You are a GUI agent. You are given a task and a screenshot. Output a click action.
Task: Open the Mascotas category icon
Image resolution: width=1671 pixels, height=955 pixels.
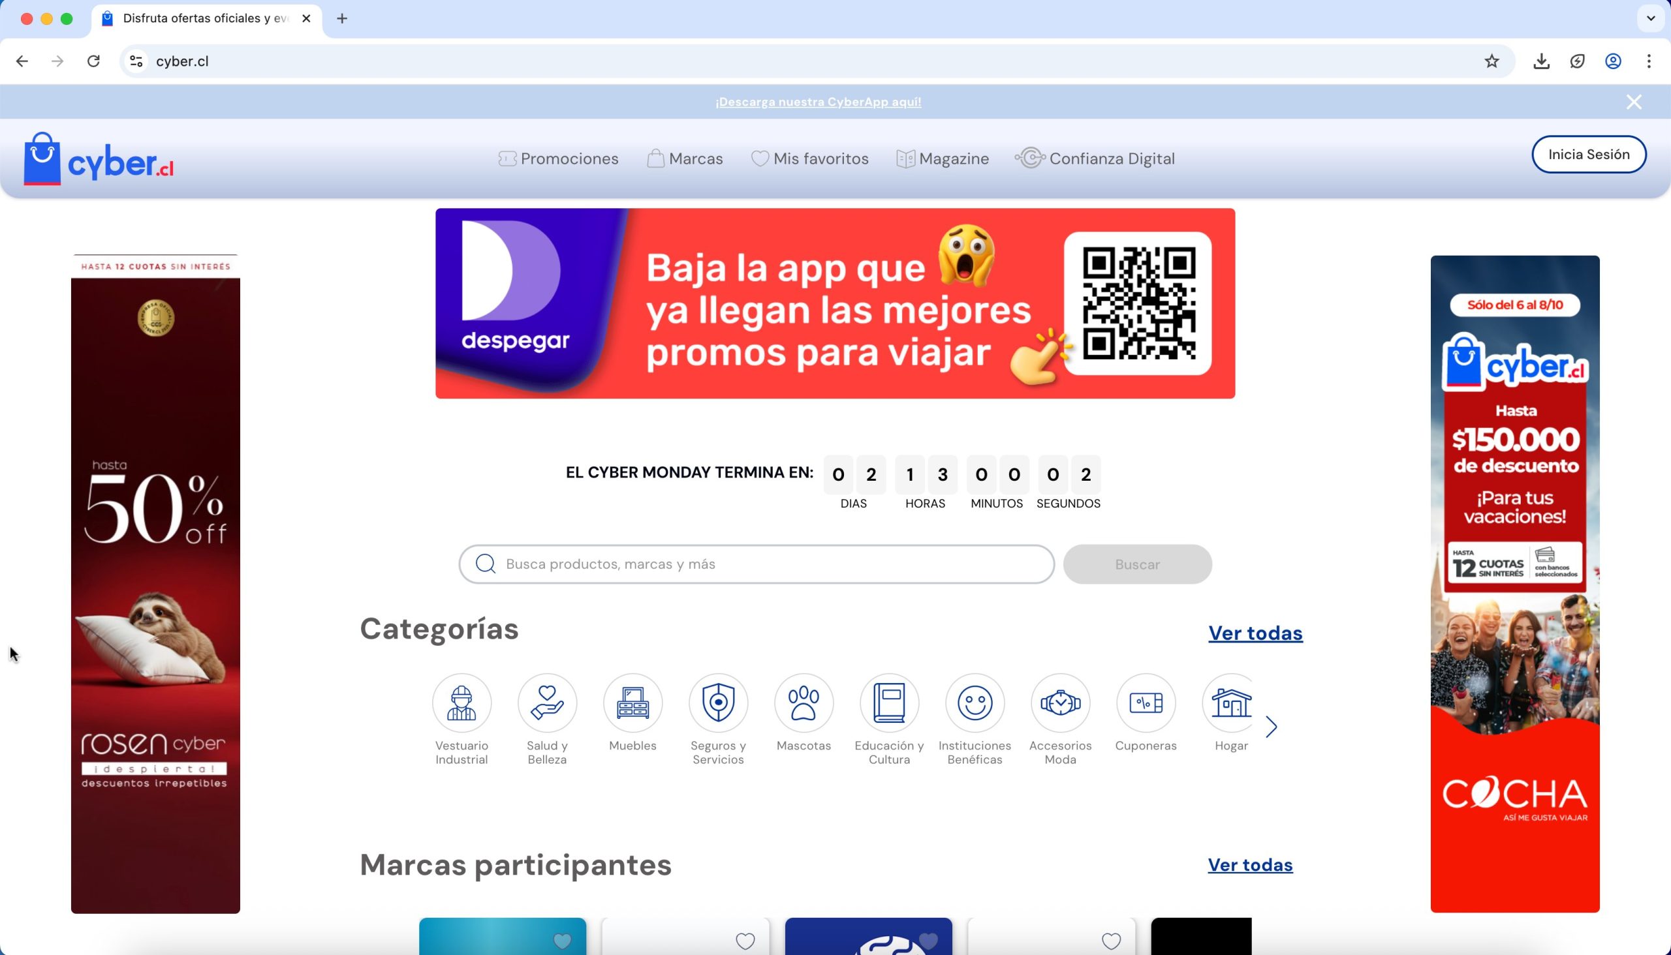804,703
